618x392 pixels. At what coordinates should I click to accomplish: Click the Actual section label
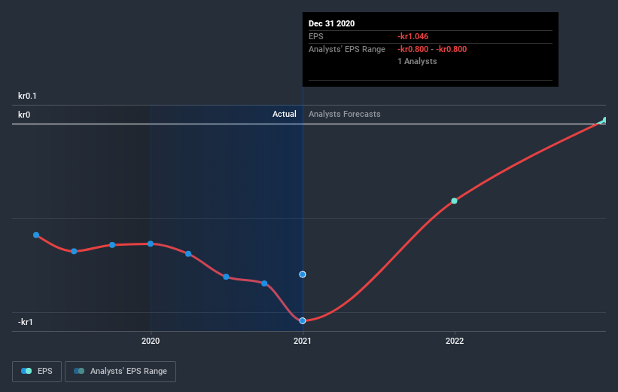tap(285, 114)
